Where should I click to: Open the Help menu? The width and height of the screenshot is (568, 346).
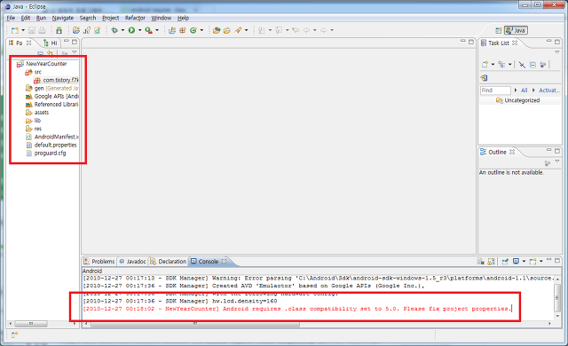(x=183, y=18)
